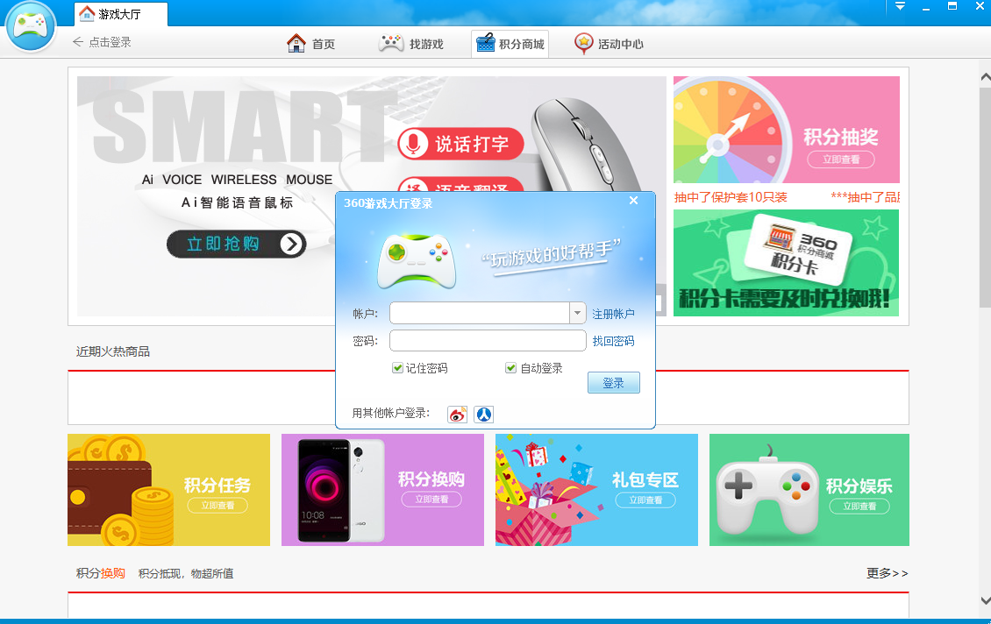This screenshot has height=624, width=991.
Task: Click 立即查看 on 积分任务 card
Action: click(x=217, y=506)
